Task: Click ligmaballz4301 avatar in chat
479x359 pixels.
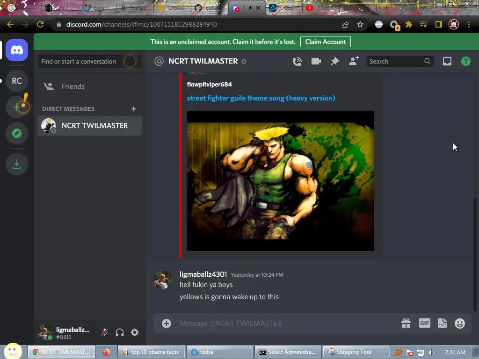Action: tap(162, 280)
